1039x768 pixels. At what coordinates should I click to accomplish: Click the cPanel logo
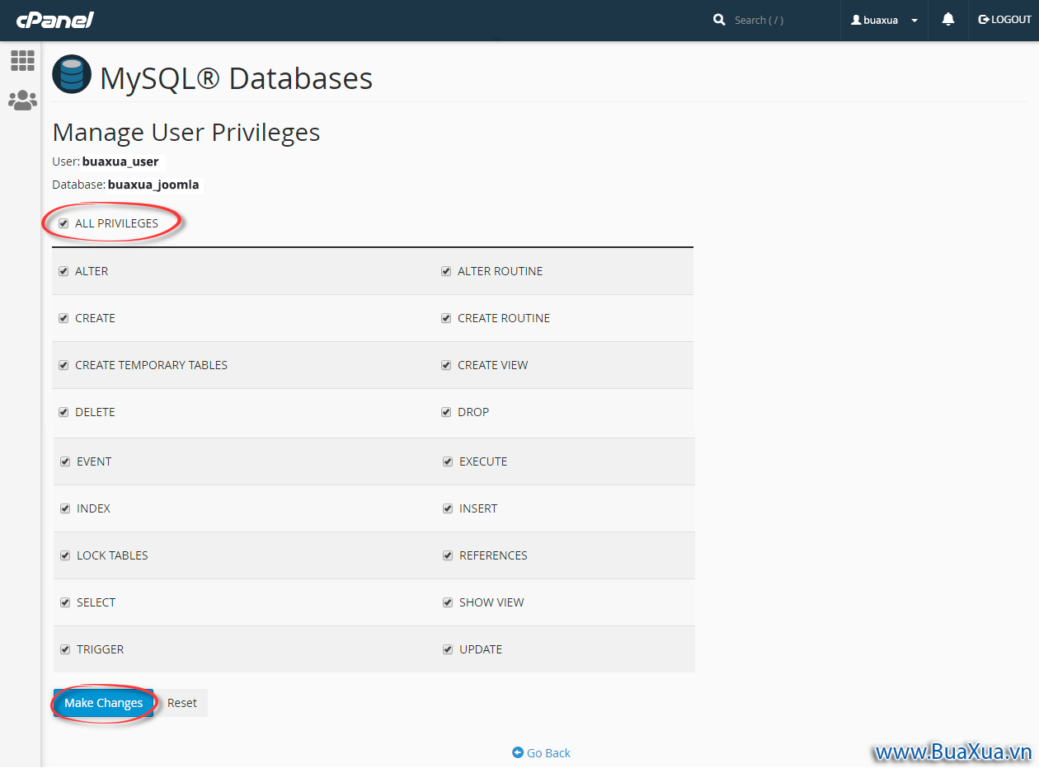pos(55,20)
